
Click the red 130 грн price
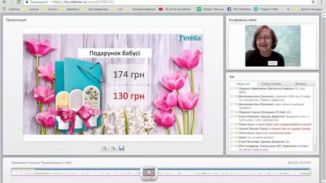pyautogui.click(x=129, y=96)
